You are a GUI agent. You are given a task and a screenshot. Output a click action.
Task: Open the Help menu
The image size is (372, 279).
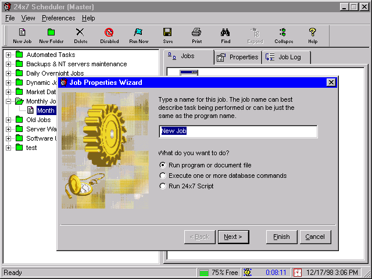click(88, 18)
